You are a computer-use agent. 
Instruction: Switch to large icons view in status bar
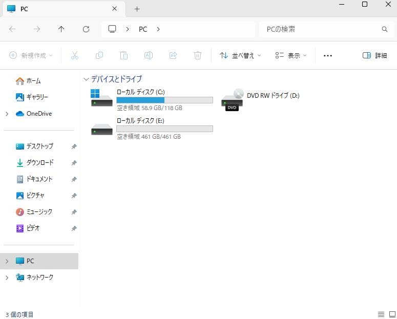coord(392,314)
